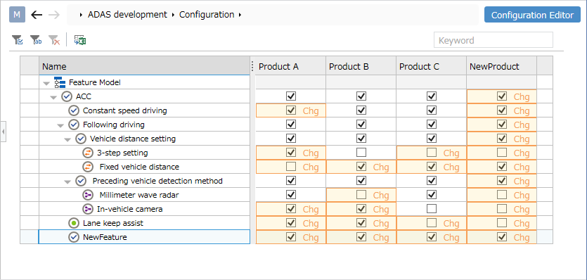The width and height of the screenshot is (587, 280).
Task: Click the Product C column header
Action: [x=431, y=67]
